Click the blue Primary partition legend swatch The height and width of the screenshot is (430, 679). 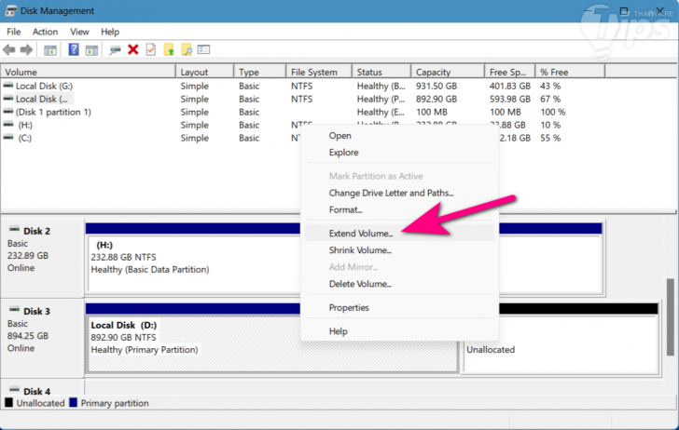point(73,403)
